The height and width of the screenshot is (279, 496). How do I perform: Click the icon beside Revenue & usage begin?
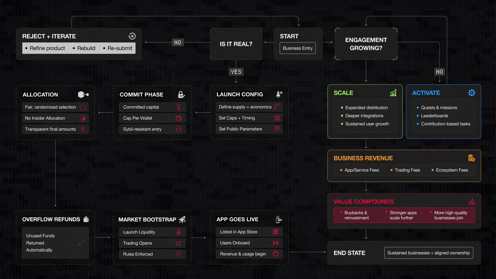pyautogui.click(x=276, y=254)
